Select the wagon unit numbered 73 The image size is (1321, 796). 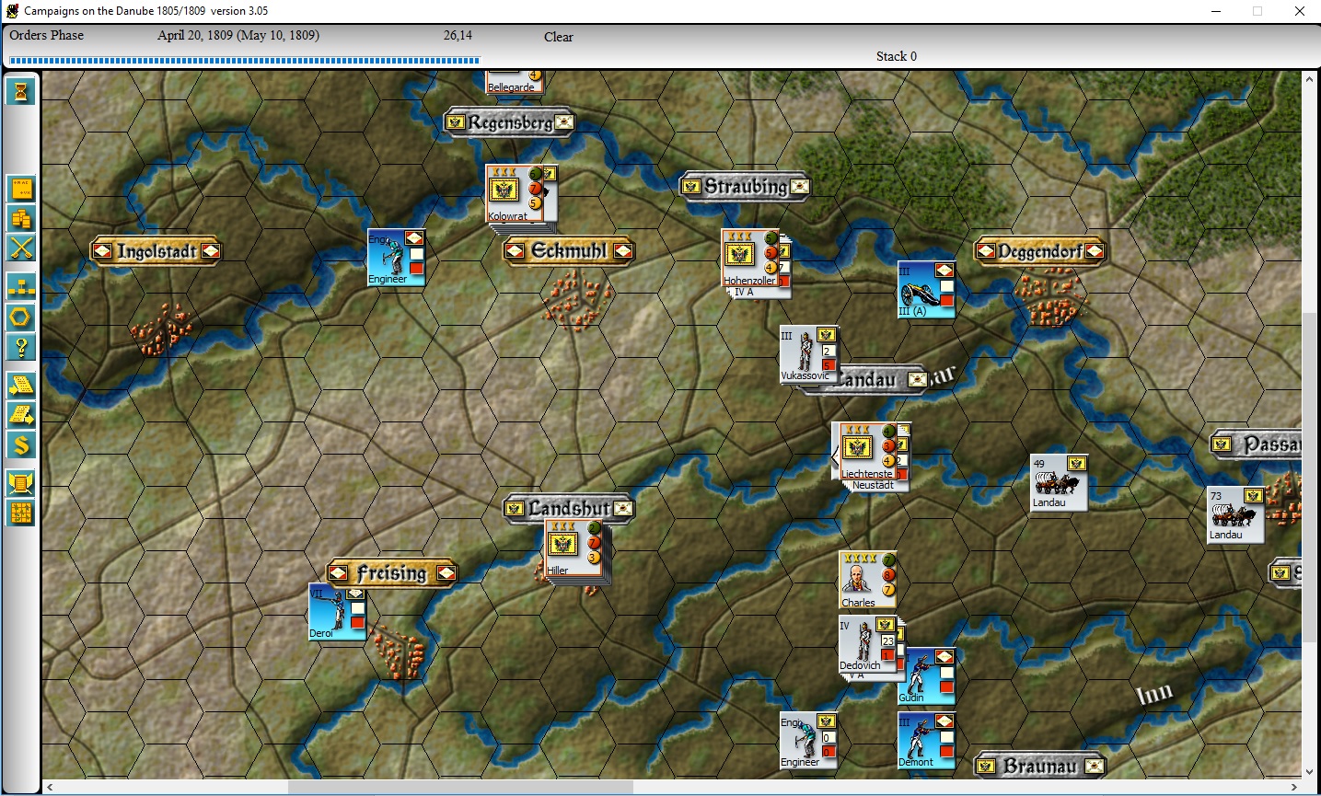point(1235,514)
